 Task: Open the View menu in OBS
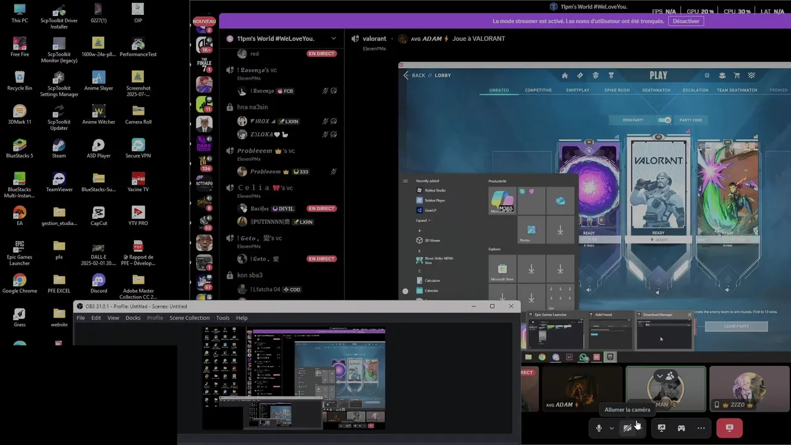113,318
